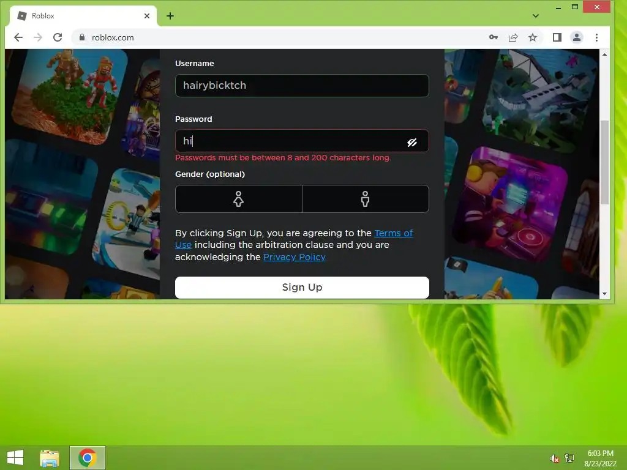This screenshot has width=627, height=470.
Task: Maximize the Chrome window
Action: point(574,7)
